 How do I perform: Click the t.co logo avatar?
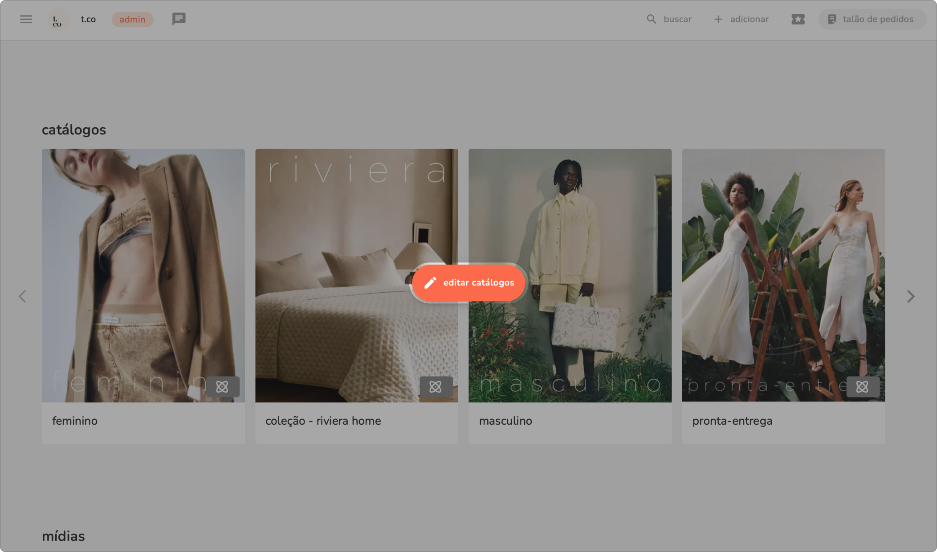coord(57,20)
